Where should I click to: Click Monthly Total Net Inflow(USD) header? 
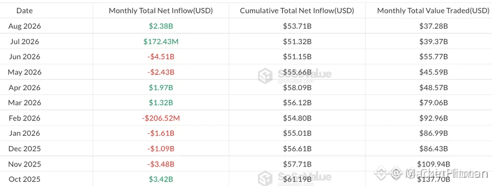[161, 10]
